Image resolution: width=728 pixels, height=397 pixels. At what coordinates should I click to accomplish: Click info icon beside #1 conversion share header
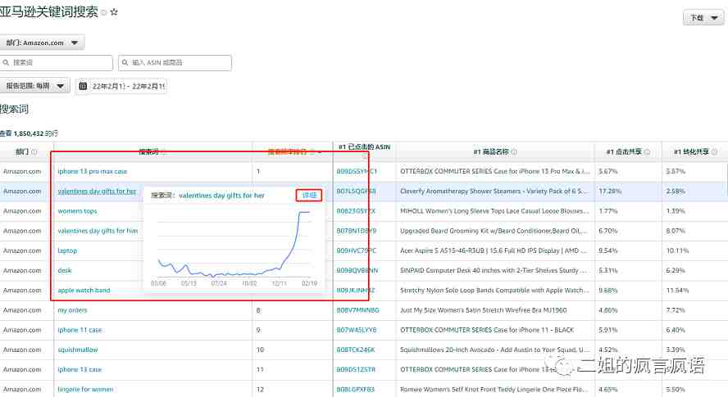pyautogui.click(x=714, y=151)
